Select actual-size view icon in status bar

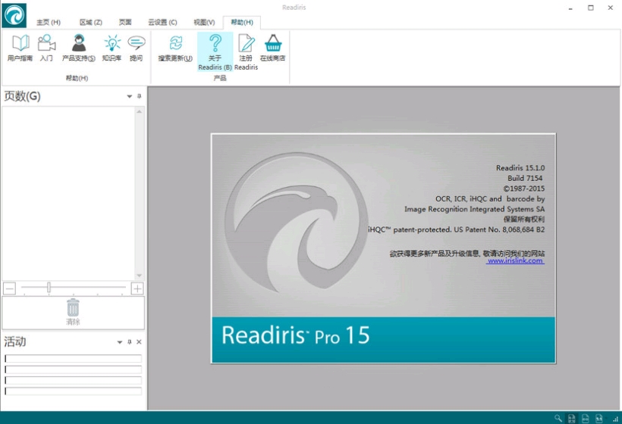point(599,418)
